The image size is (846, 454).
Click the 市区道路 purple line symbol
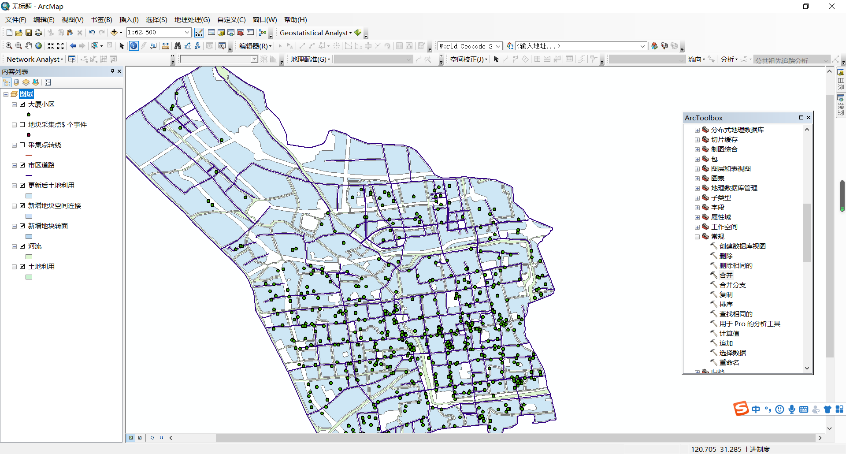pyautogui.click(x=29, y=175)
